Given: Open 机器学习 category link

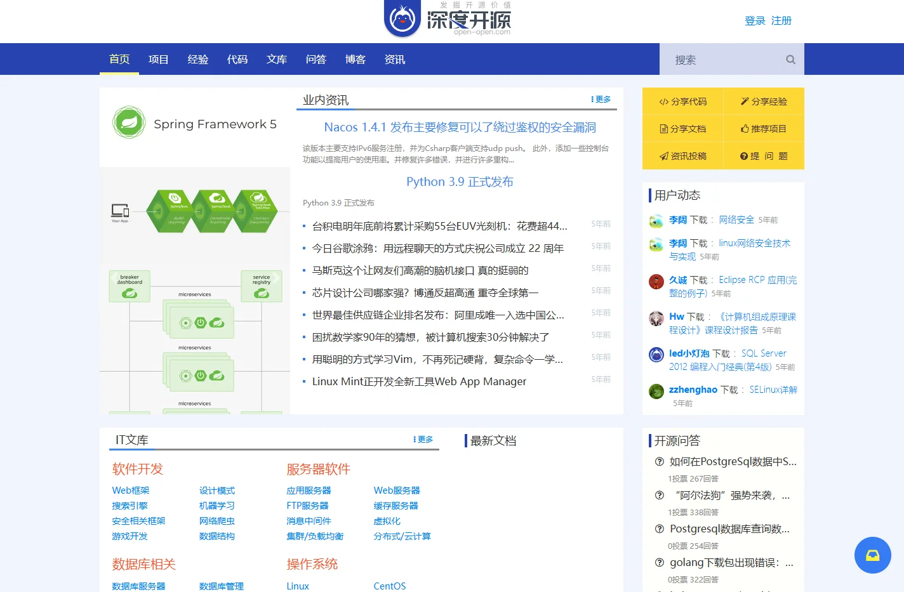Looking at the screenshot, I should point(217,506).
